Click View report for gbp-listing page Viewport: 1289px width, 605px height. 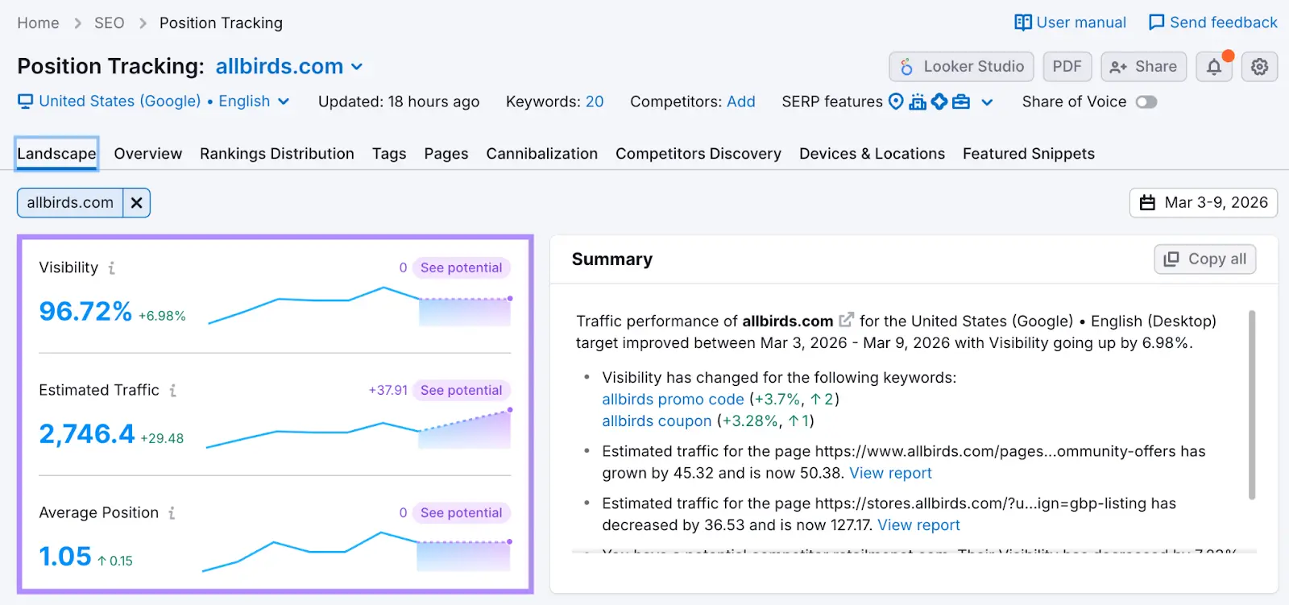click(x=918, y=525)
